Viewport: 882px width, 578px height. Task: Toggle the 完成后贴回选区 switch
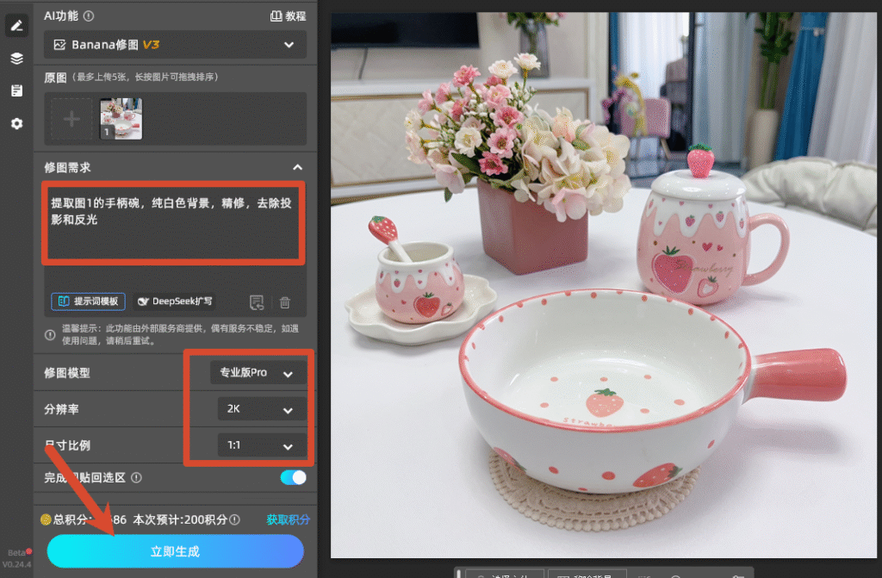pyautogui.click(x=293, y=477)
